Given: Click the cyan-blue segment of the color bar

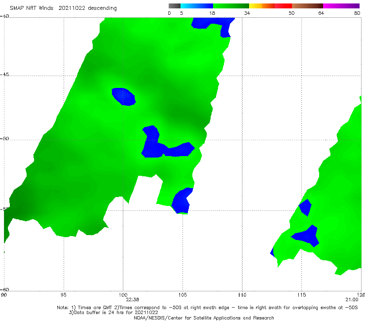Looking at the screenshot, I should pyautogui.click(x=197, y=6).
